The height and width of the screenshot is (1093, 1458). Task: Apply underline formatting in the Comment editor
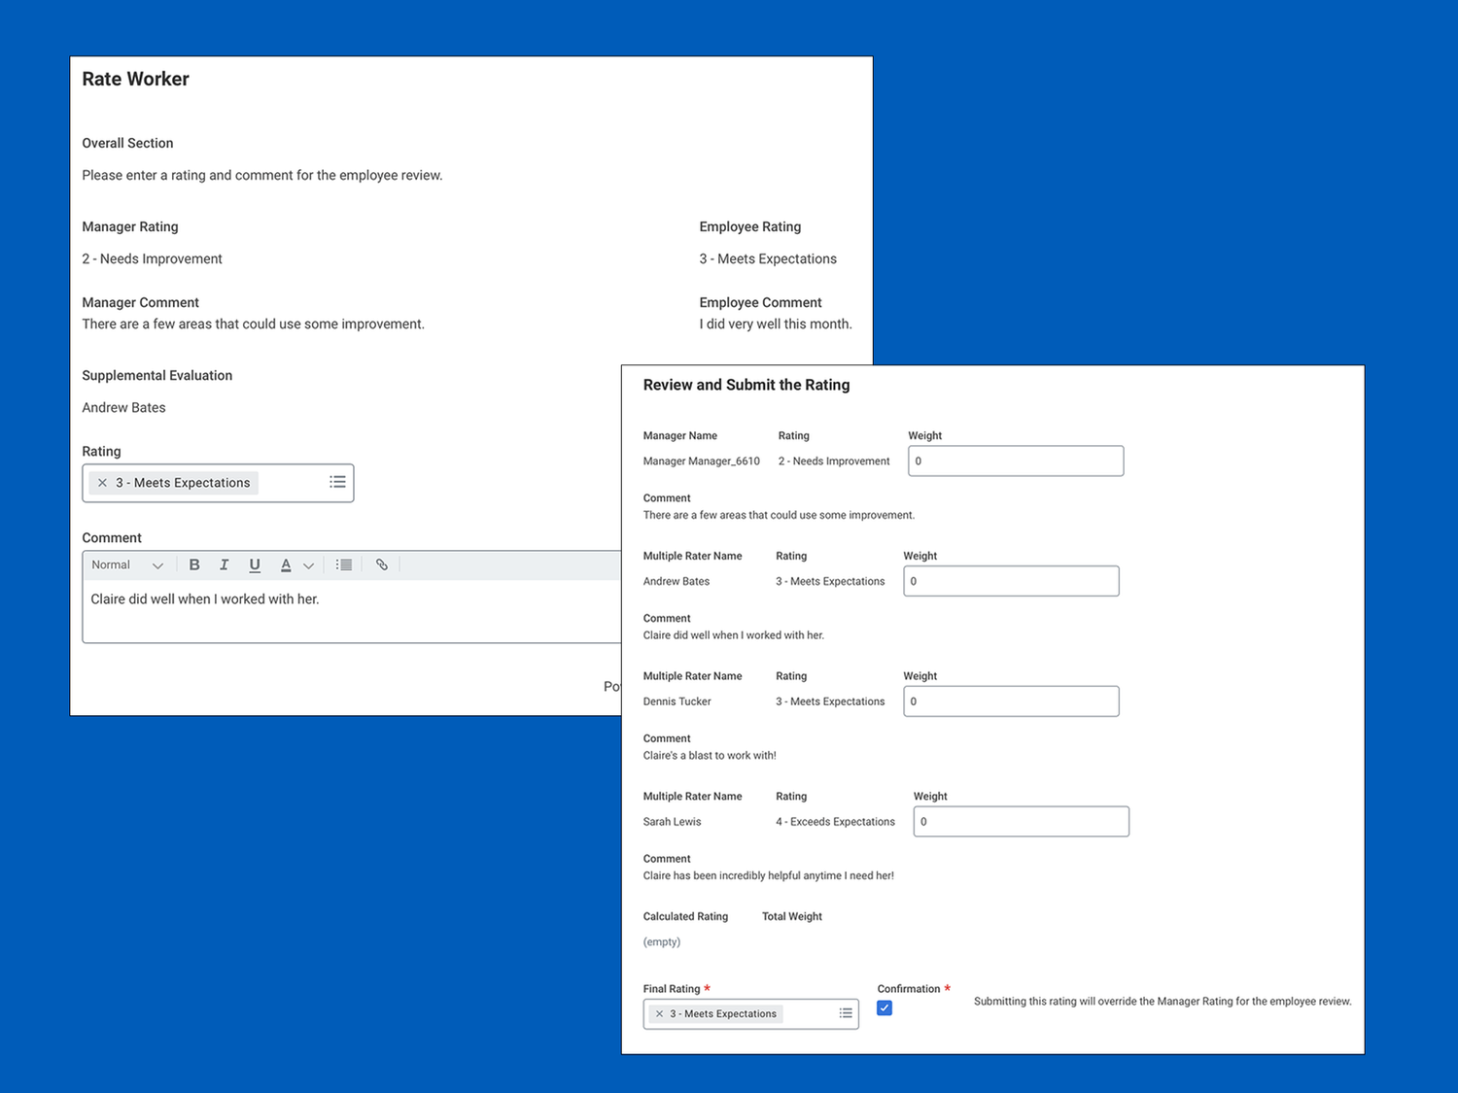pos(254,564)
